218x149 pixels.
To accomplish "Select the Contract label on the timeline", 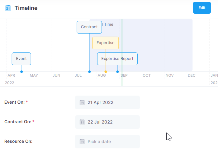I will coord(89,27).
